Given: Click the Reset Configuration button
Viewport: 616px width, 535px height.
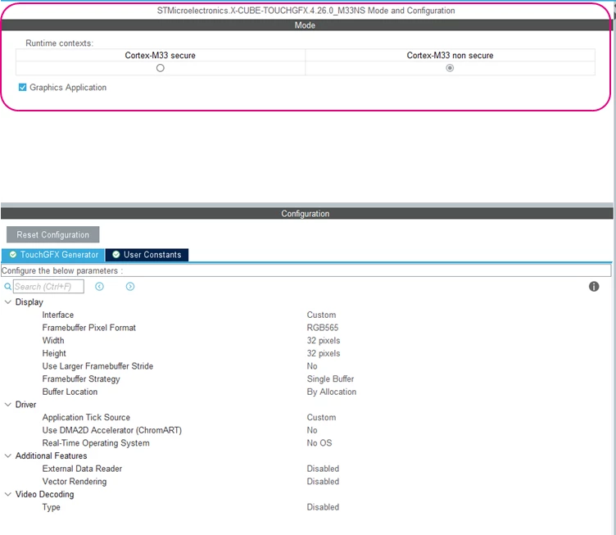Looking at the screenshot, I should click(x=52, y=235).
